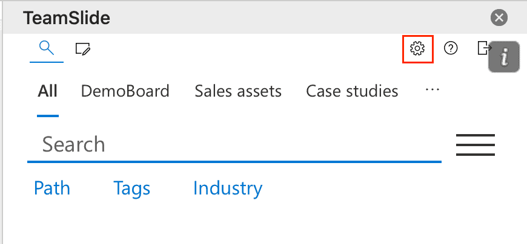Image resolution: width=527 pixels, height=244 pixels.
Task: Select the magnifier search tab icon
Action: (x=47, y=48)
